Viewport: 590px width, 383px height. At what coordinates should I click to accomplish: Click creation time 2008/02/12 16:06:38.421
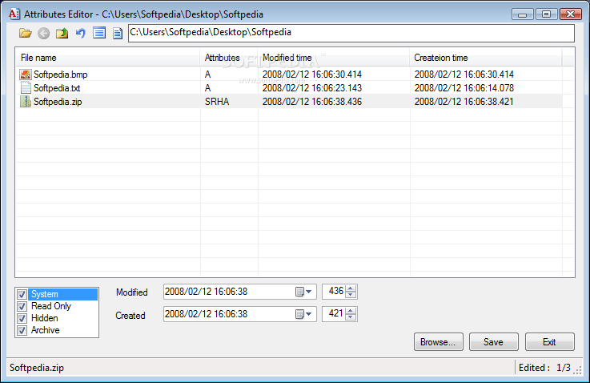[464, 102]
